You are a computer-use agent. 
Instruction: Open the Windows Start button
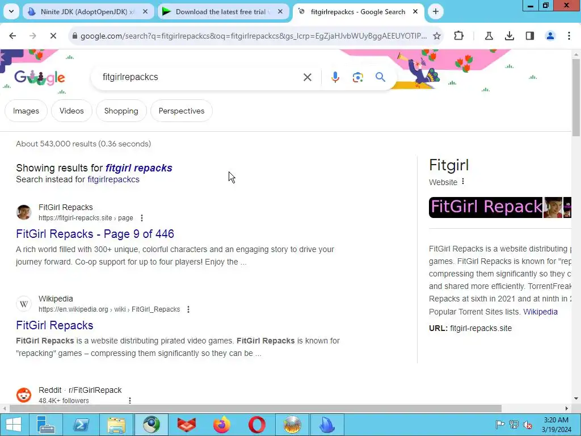(x=13, y=425)
